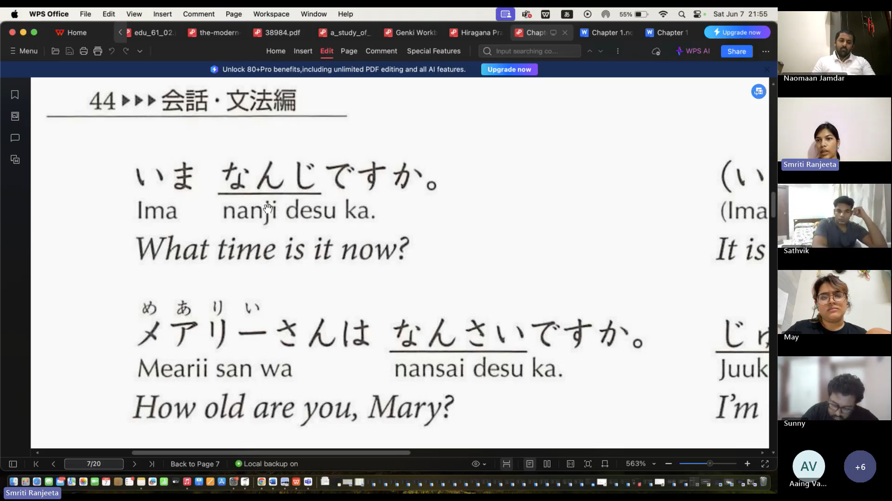Switch to the WPS Home tab
Screen dimensions: 892x501
pos(71,32)
